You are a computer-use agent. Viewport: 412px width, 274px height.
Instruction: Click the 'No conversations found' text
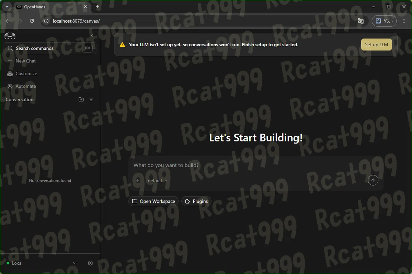pyautogui.click(x=50, y=181)
